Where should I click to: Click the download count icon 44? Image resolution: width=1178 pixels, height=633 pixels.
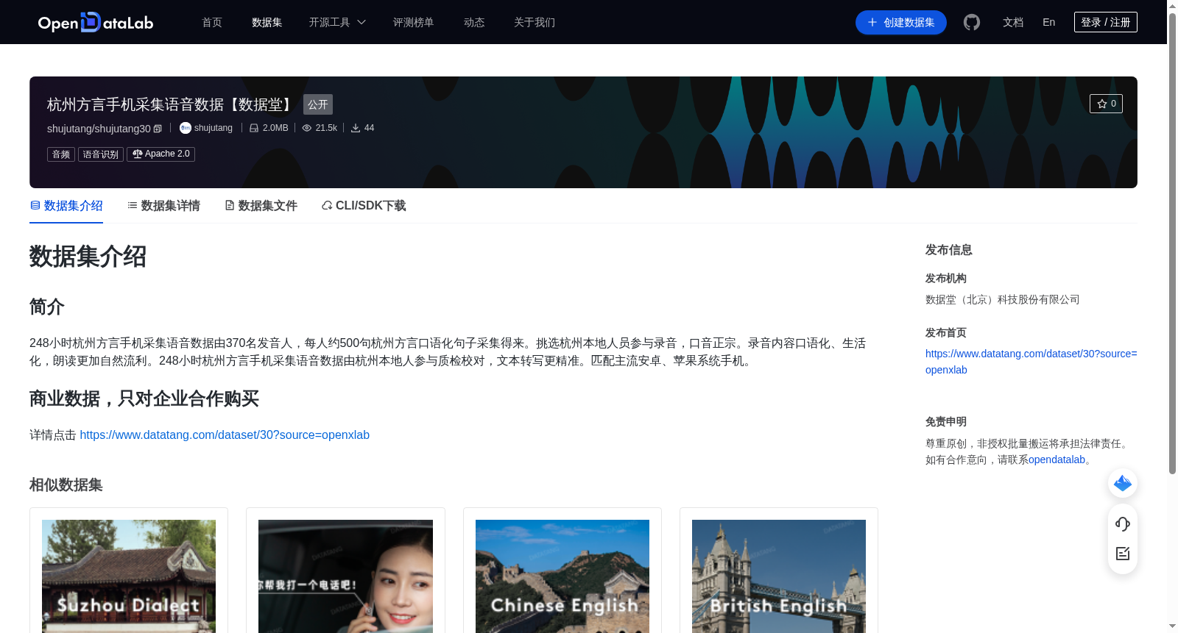(x=356, y=128)
